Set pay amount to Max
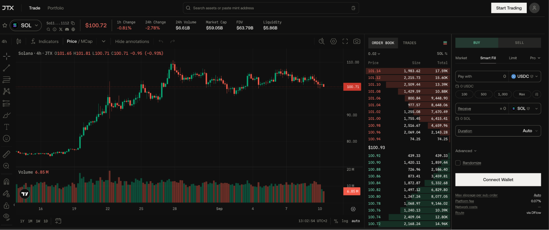 pos(522,94)
